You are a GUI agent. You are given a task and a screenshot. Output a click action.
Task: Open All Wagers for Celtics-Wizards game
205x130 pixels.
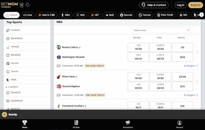tap(191, 66)
